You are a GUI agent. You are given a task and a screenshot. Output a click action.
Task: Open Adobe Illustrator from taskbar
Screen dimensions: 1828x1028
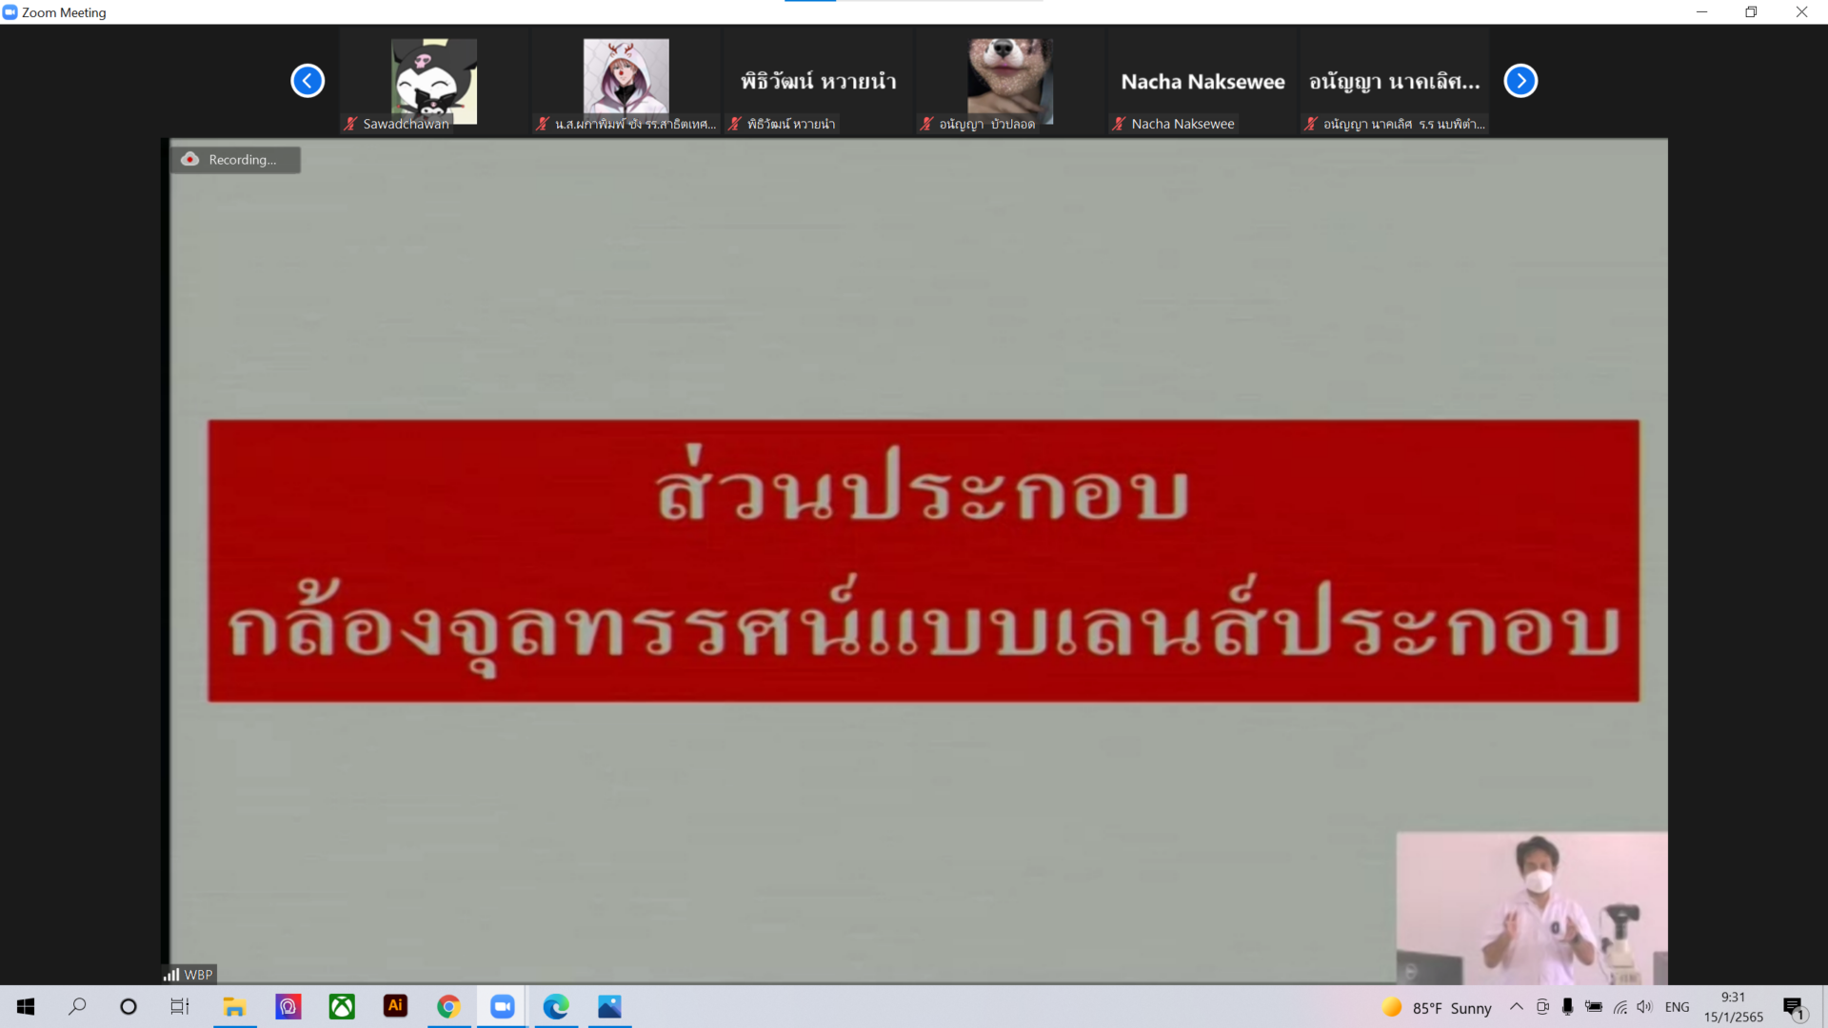(395, 1007)
